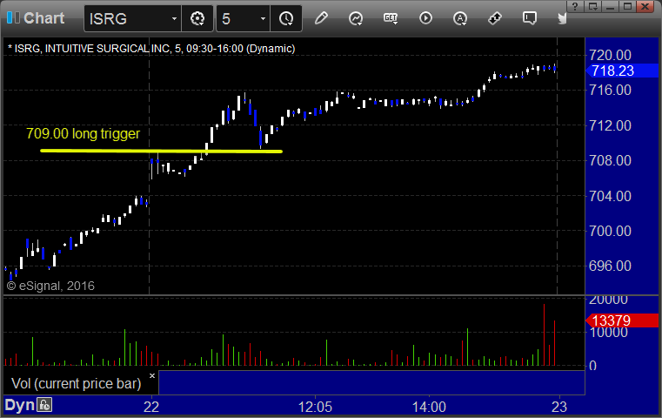Close the Vol study label
The image size is (662, 418).
(152, 375)
